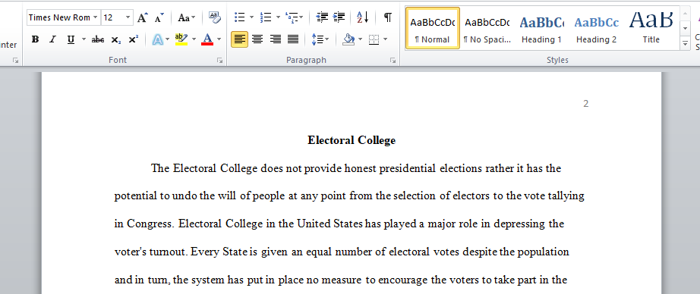This screenshot has width=700, height=294.
Task: Click Text Effects glowing A icon
Action: tap(158, 39)
